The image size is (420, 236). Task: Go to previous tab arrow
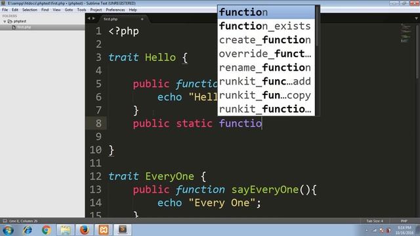point(89,18)
